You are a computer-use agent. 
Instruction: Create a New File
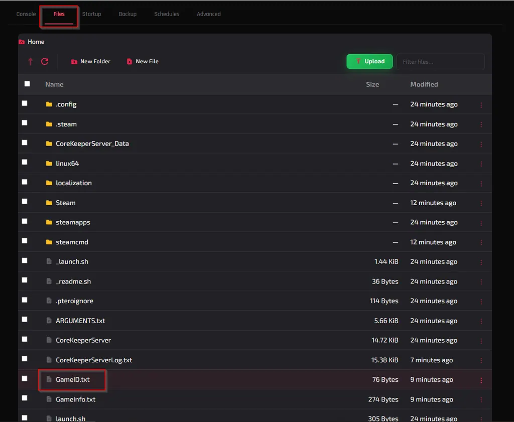tap(143, 61)
